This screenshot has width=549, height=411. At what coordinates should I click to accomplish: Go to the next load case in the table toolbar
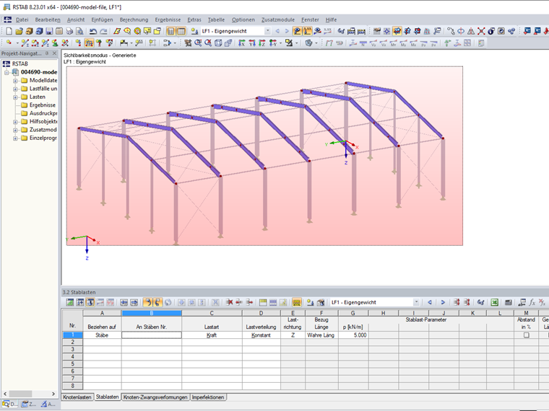[443, 302]
